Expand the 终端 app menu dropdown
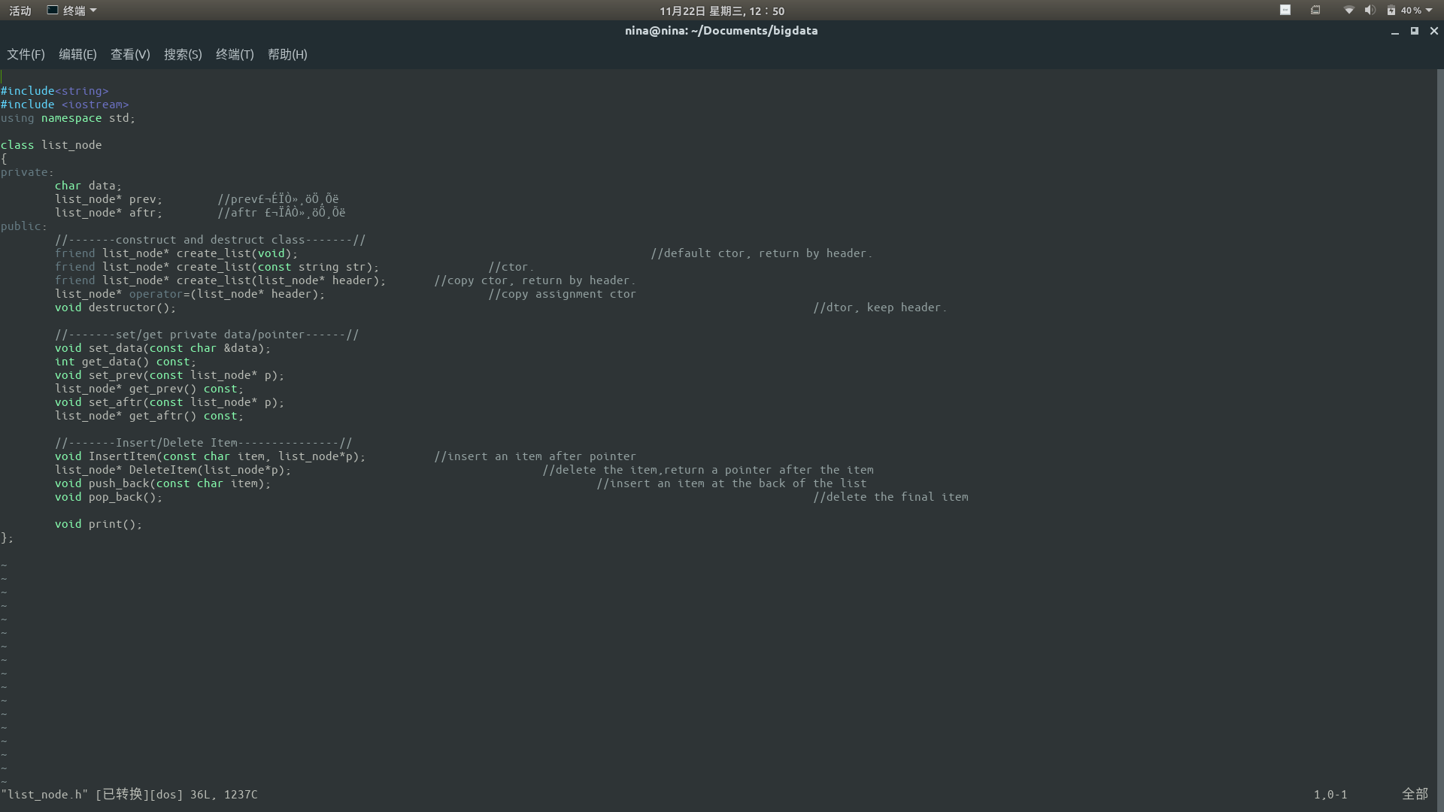 click(x=72, y=11)
